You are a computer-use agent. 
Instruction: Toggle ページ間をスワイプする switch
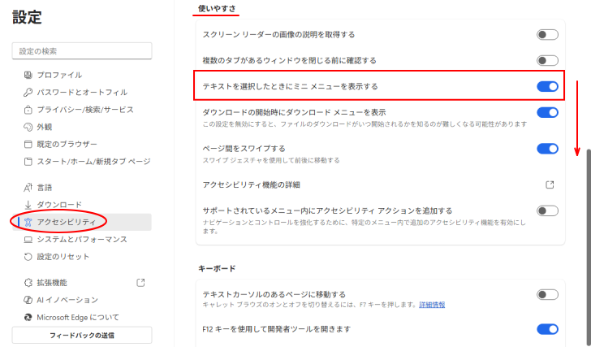pos(547,149)
